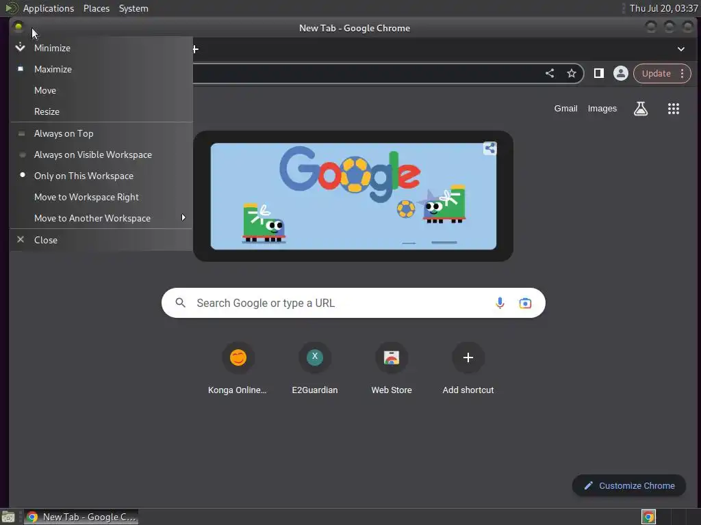
Task: Open the Images link
Action: (x=602, y=109)
